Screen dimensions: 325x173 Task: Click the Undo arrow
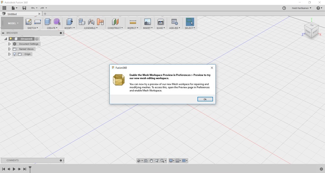tap(33, 8)
